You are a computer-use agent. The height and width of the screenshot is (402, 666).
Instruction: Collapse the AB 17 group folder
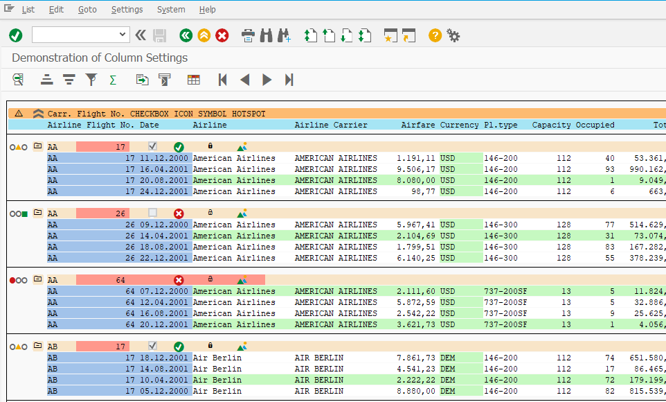[38, 346]
